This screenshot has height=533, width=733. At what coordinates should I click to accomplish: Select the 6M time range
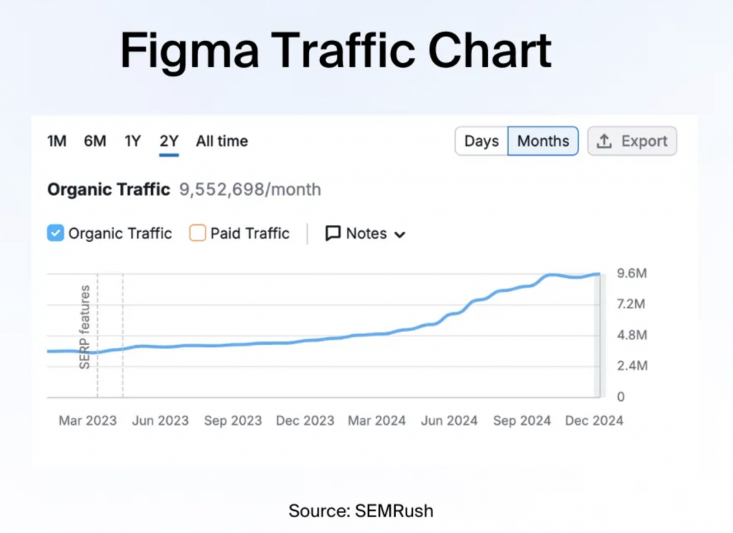[95, 141]
